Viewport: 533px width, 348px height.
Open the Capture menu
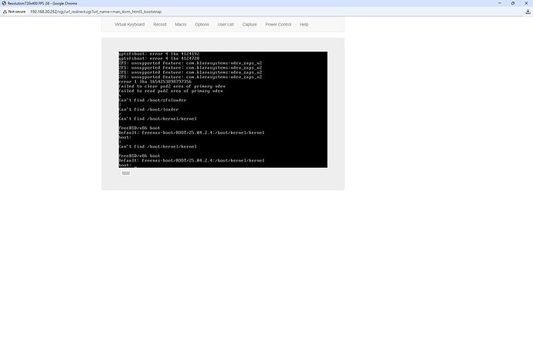250,25
